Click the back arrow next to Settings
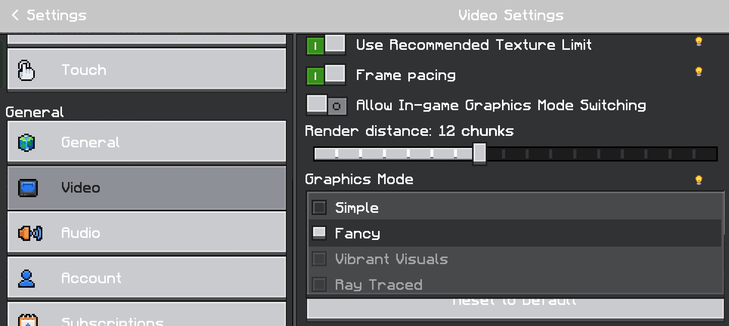Screen dimensions: 729x326 pyautogui.click(x=15, y=15)
